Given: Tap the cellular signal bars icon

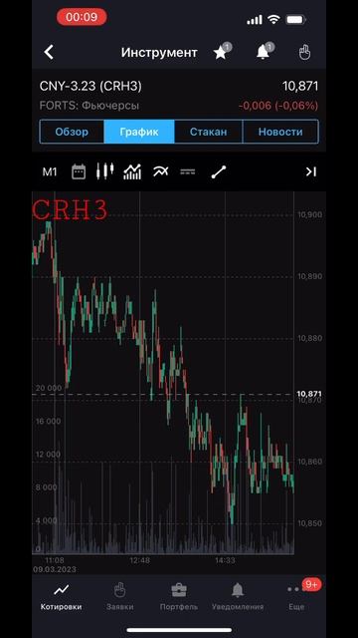Looking at the screenshot, I should (255, 20).
